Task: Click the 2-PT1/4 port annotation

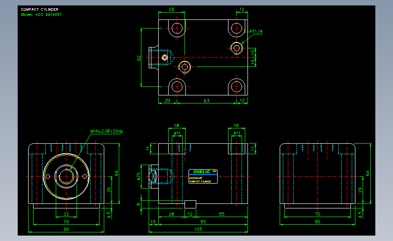Action: point(253,32)
